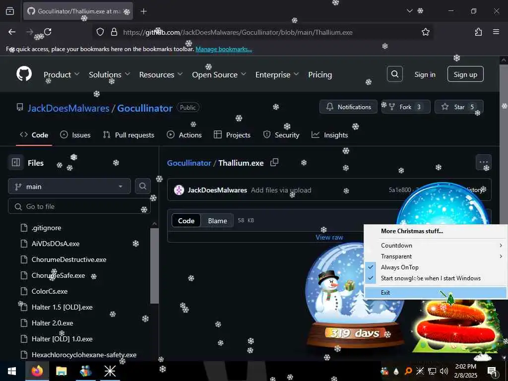Expand the Solutions navigation menu
The image size is (508, 381).
110,74
